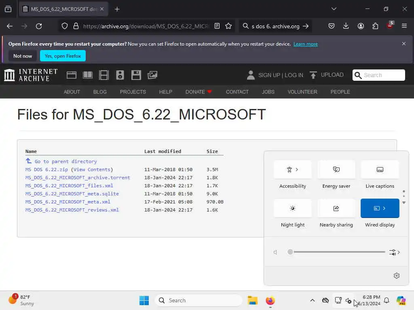Open the Internet Archive Images icon

coord(152,75)
